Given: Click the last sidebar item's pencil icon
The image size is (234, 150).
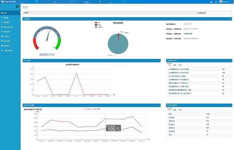Looking at the screenshot, I should [2, 51].
